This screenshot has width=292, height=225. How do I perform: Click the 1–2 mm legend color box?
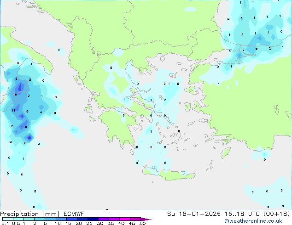29,219
